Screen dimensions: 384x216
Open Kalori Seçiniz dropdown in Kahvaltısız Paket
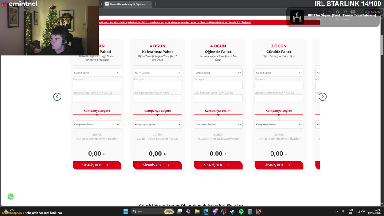point(157,73)
